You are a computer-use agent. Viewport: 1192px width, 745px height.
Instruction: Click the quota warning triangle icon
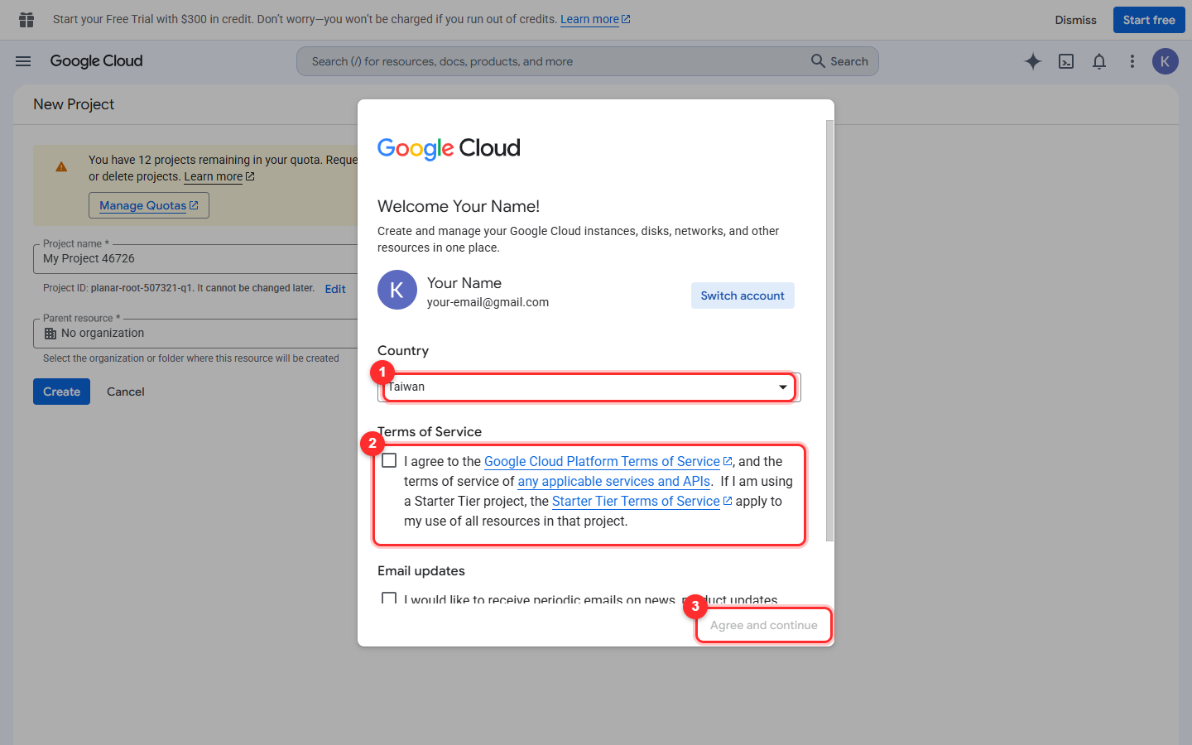tap(61, 167)
